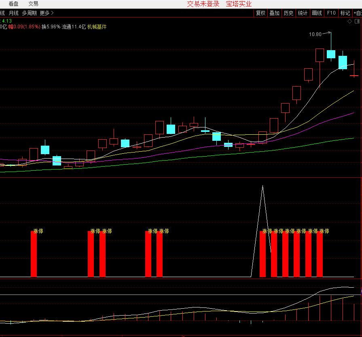Image resolution: width=362 pixels, height=337 pixels.
Task: Open the 交易 trading menu
Action: pyautogui.click(x=33, y=4)
